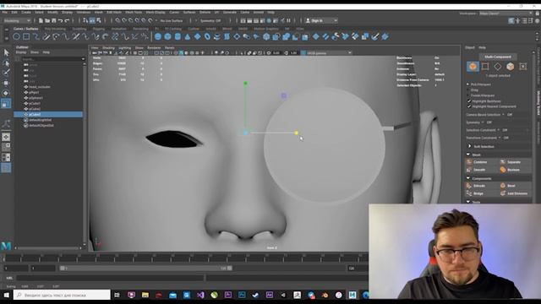Activate the Rotate tool in toolbox
541x304 pixels.
(6, 93)
